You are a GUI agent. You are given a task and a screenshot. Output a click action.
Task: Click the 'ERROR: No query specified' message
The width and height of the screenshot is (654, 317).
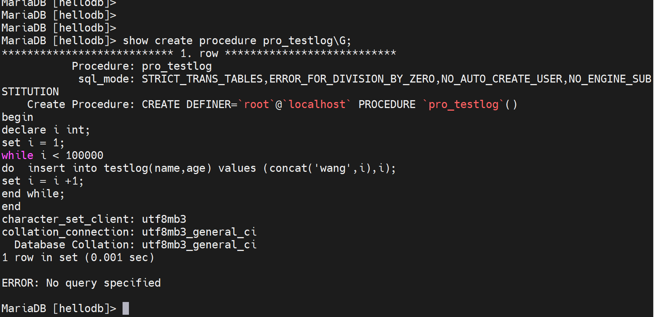coord(81,283)
